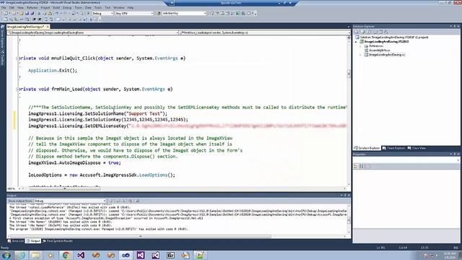
Task: Click the Output Clear All toolbar icon
Action: click(131, 201)
